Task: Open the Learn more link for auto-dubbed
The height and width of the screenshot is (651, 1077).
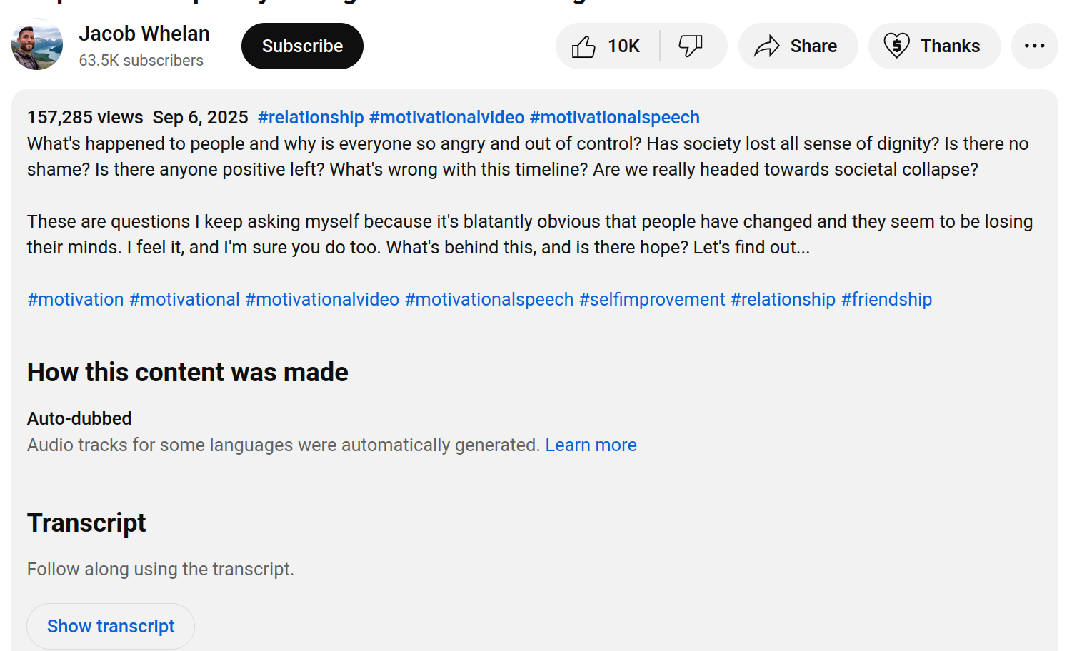Action: pos(591,445)
